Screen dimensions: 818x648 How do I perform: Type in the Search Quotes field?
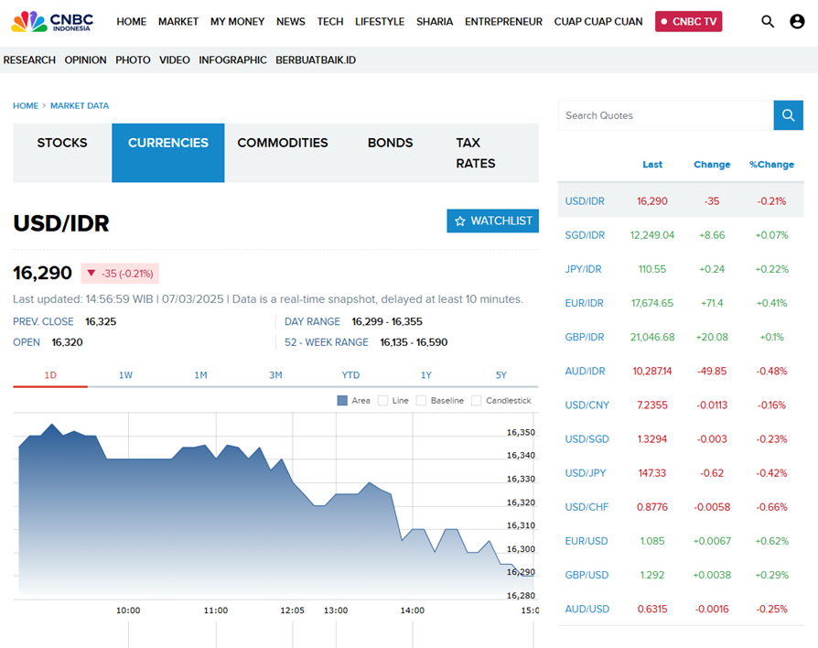point(665,115)
